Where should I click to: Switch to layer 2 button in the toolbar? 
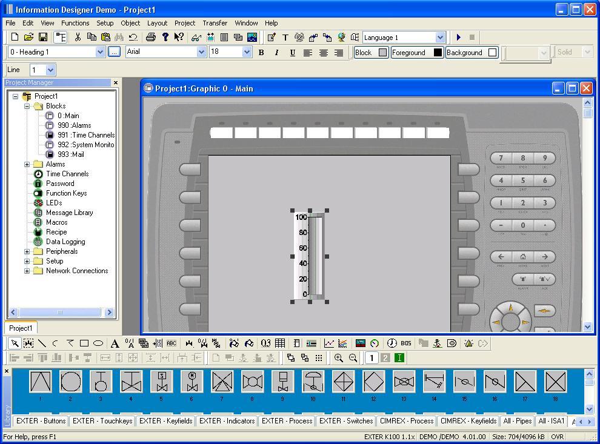[x=385, y=358]
